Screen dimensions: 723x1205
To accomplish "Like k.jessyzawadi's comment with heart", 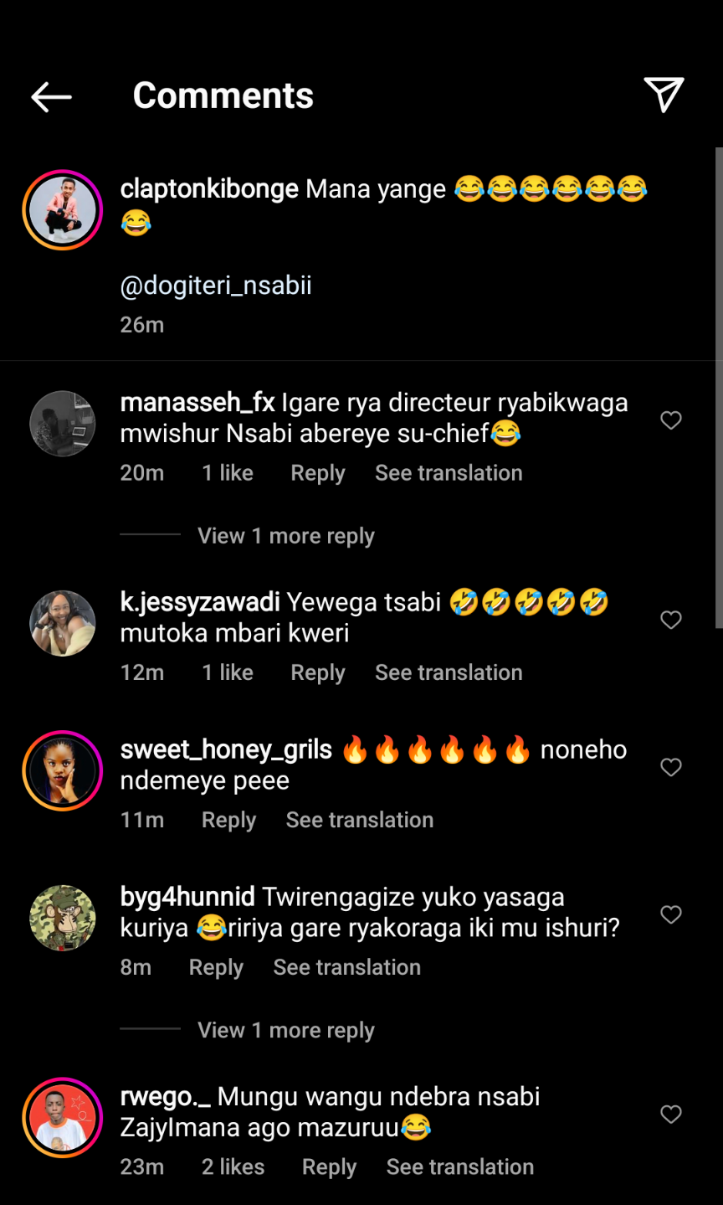I will [x=671, y=620].
